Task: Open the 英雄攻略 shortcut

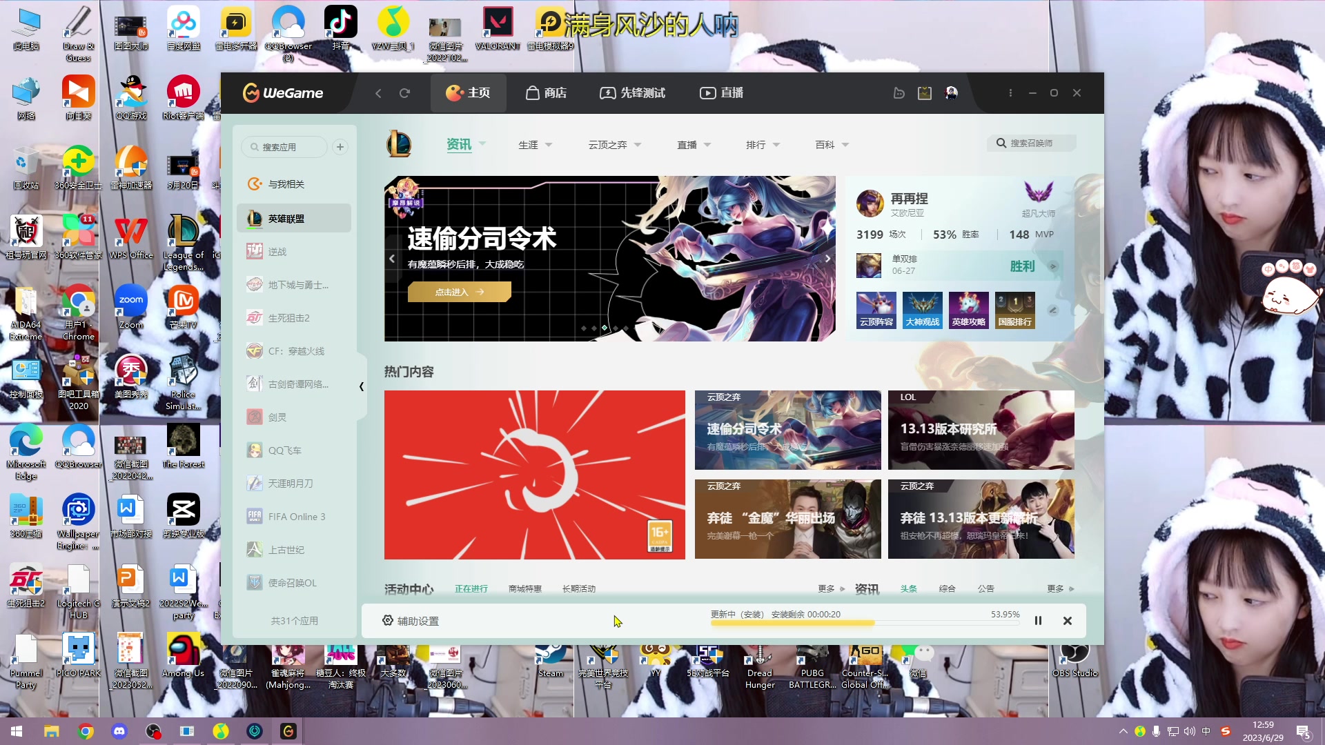Action: [x=968, y=310]
